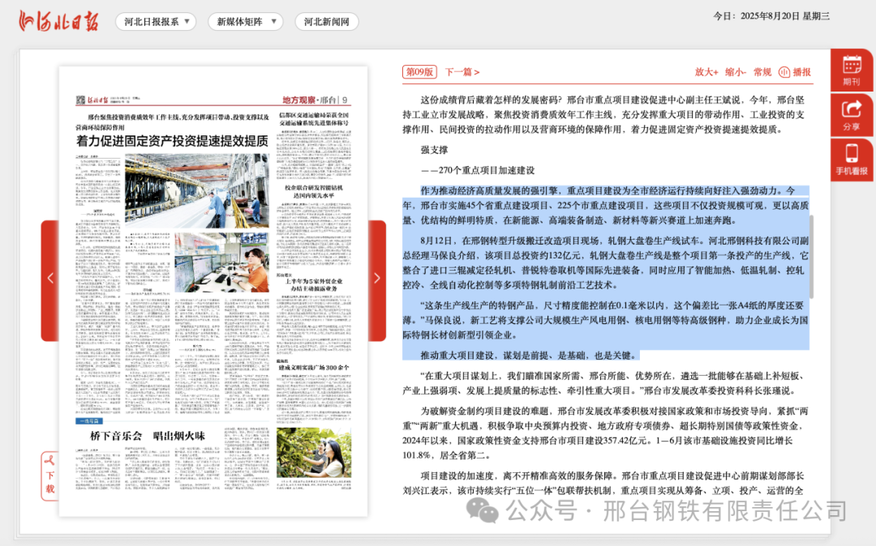Click the 下载 download icon

(49, 476)
